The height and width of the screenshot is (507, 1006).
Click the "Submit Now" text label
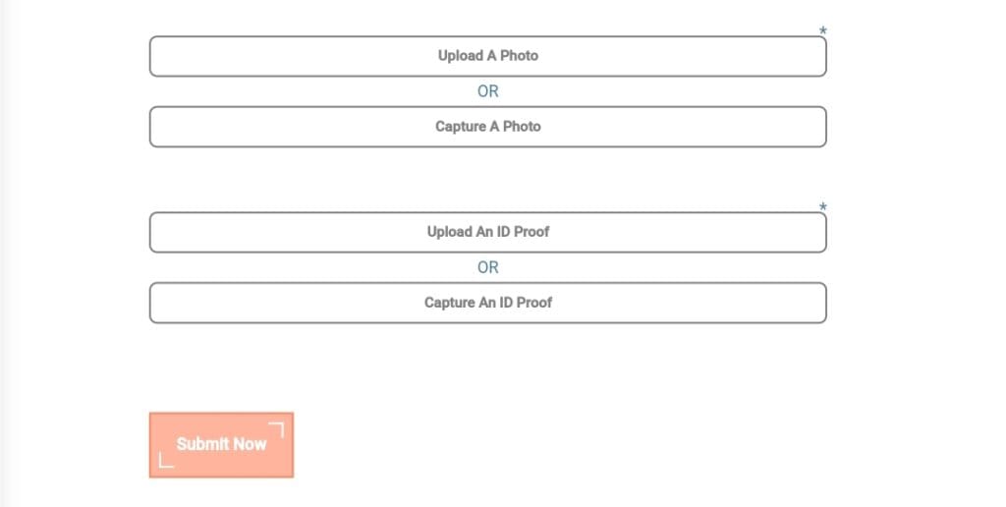221,444
